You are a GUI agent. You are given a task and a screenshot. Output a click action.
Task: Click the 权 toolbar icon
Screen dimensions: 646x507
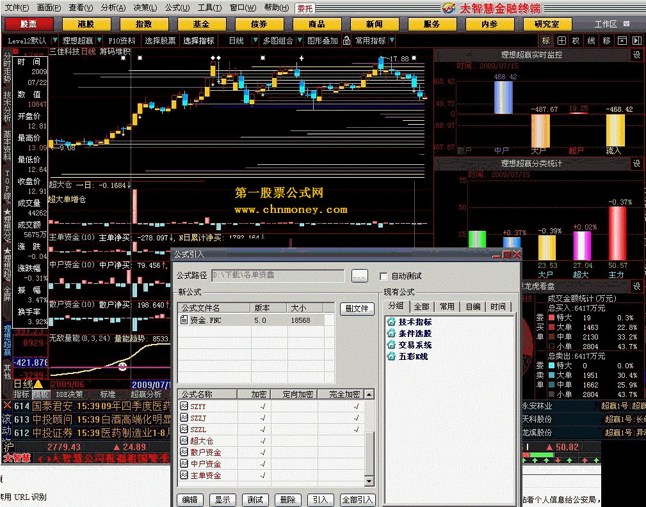click(576, 41)
